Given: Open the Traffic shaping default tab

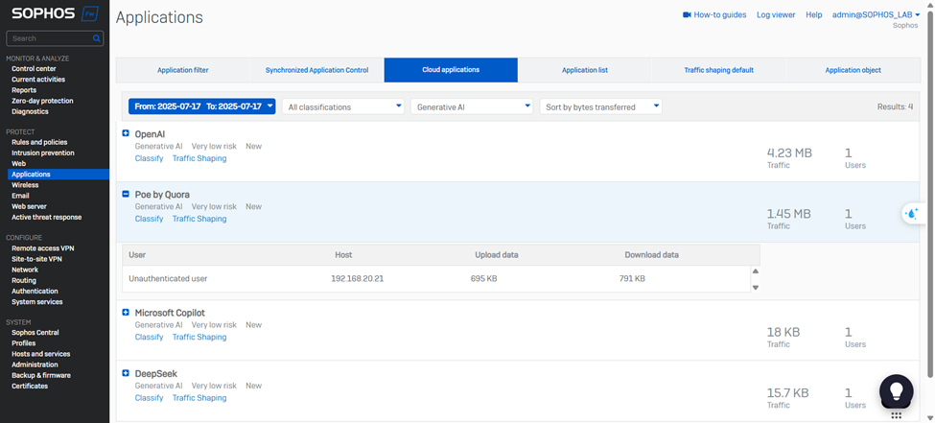Looking at the screenshot, I should click(719, 70).
